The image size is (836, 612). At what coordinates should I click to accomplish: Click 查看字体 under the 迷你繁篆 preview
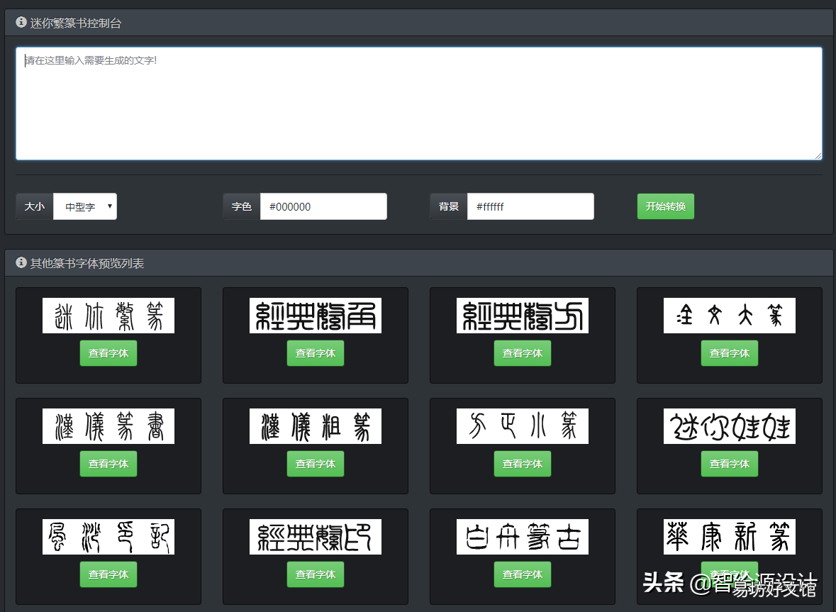click(x=108, y=353)
